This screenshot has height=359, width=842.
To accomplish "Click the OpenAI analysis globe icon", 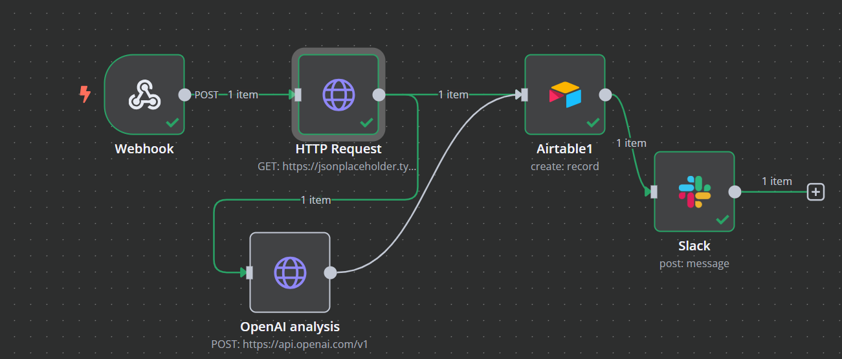I will pyautogui.click(x=290, y=272).
